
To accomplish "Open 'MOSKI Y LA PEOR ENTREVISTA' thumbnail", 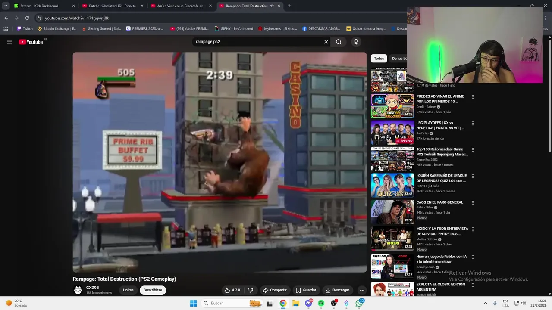I will [392, 238].
